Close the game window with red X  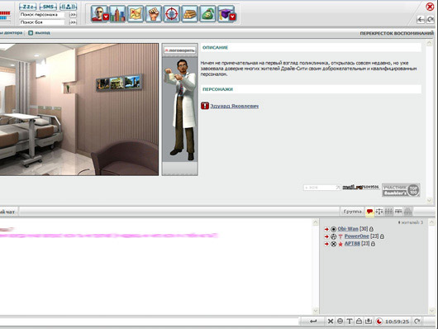tap(430, 7)
